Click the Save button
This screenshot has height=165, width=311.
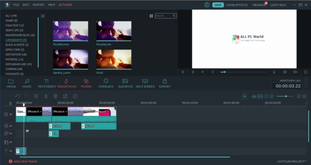218,5
